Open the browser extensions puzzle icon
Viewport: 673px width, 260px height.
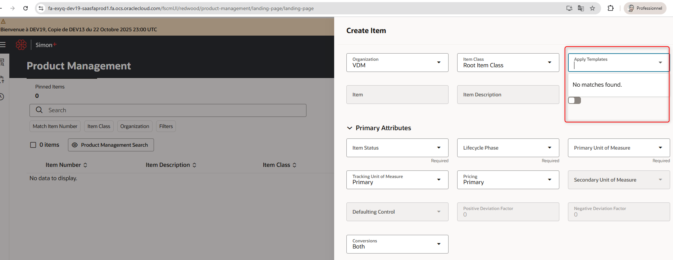(610, 8)
